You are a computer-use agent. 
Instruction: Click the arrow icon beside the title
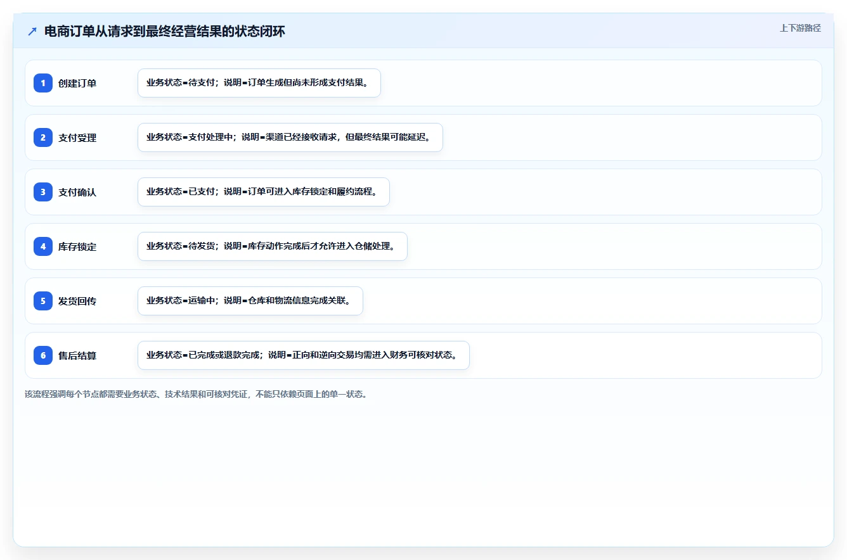coord(32,32)
